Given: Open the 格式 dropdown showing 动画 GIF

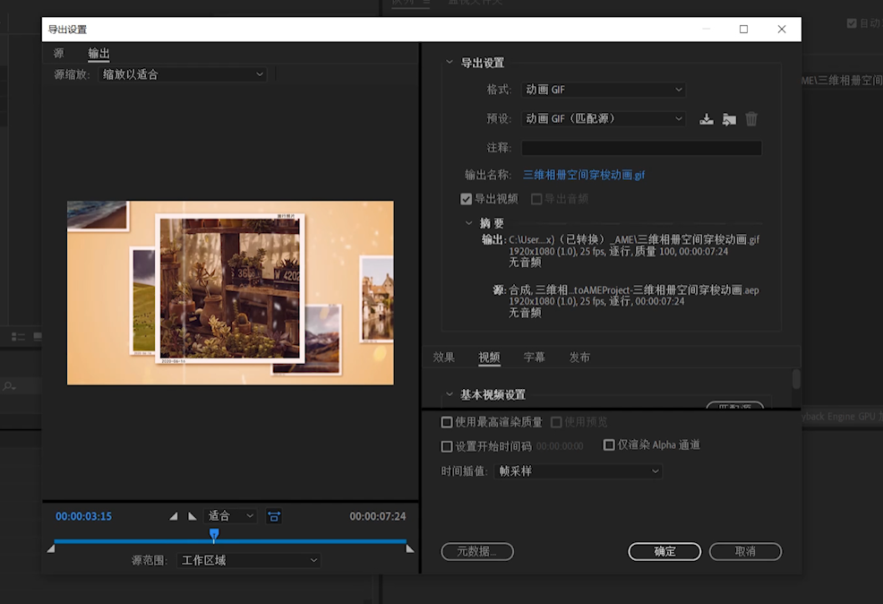Looking at the screenshot, I should click(603, 90).
